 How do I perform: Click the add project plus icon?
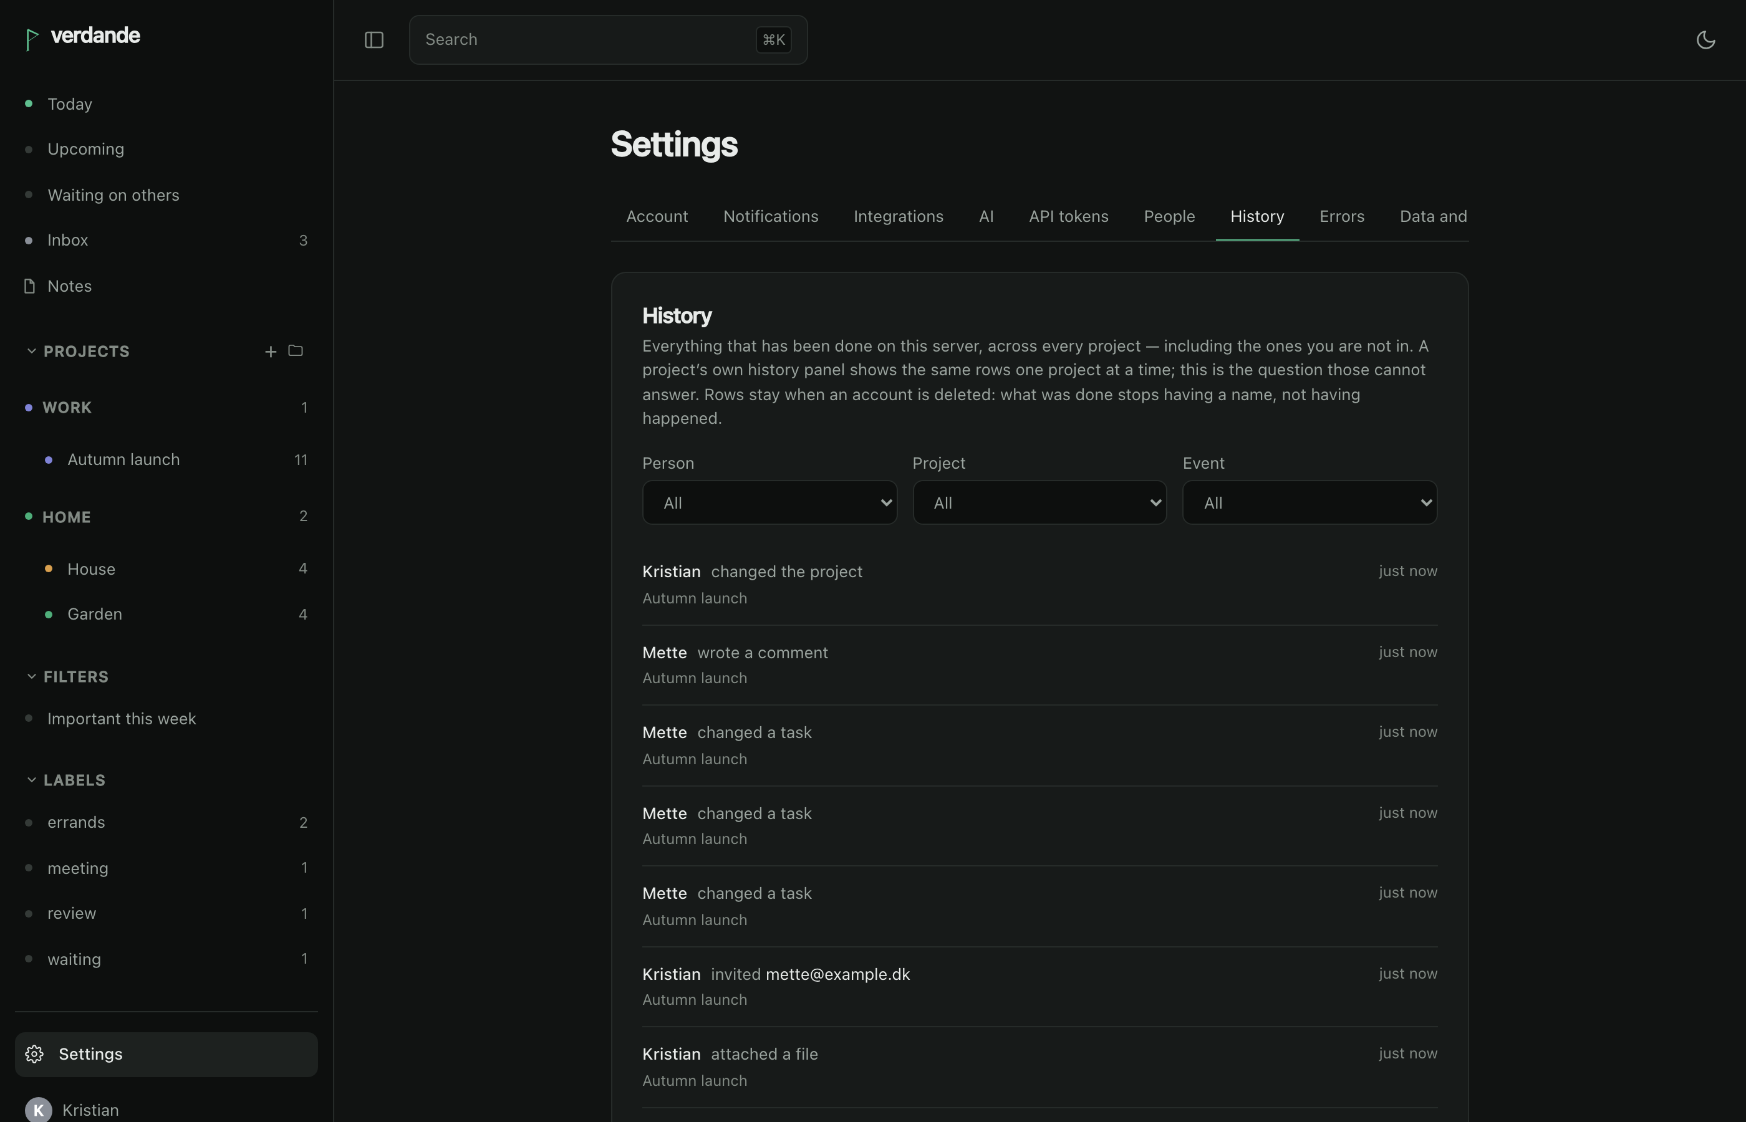point(271,351)
